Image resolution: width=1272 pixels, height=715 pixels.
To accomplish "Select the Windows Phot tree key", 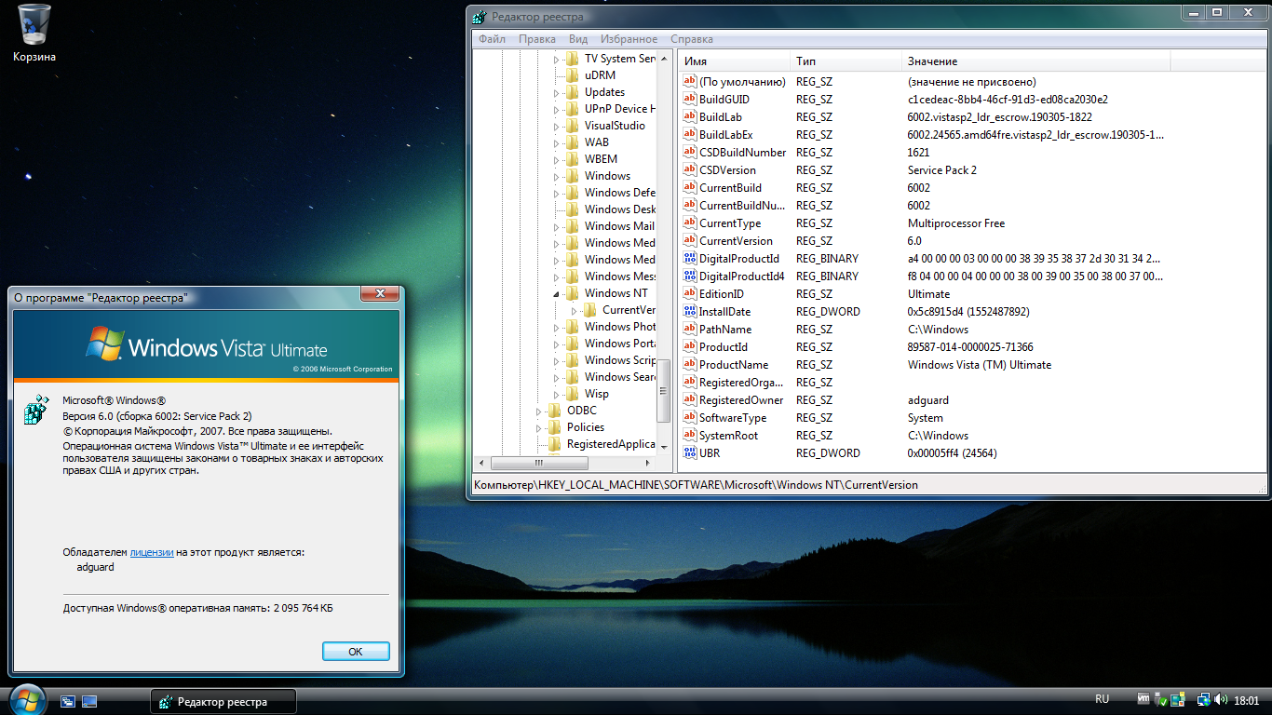I will (620, 327).
